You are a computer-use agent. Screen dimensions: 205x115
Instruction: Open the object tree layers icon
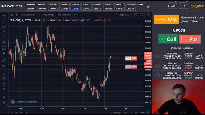[x=4, y=96]
